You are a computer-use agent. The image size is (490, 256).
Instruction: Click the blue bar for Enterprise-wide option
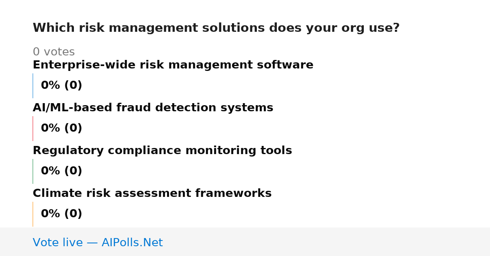pos(33,86)
